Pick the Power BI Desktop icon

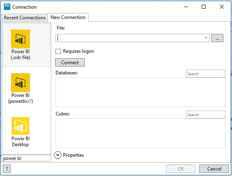click(20, 126)
